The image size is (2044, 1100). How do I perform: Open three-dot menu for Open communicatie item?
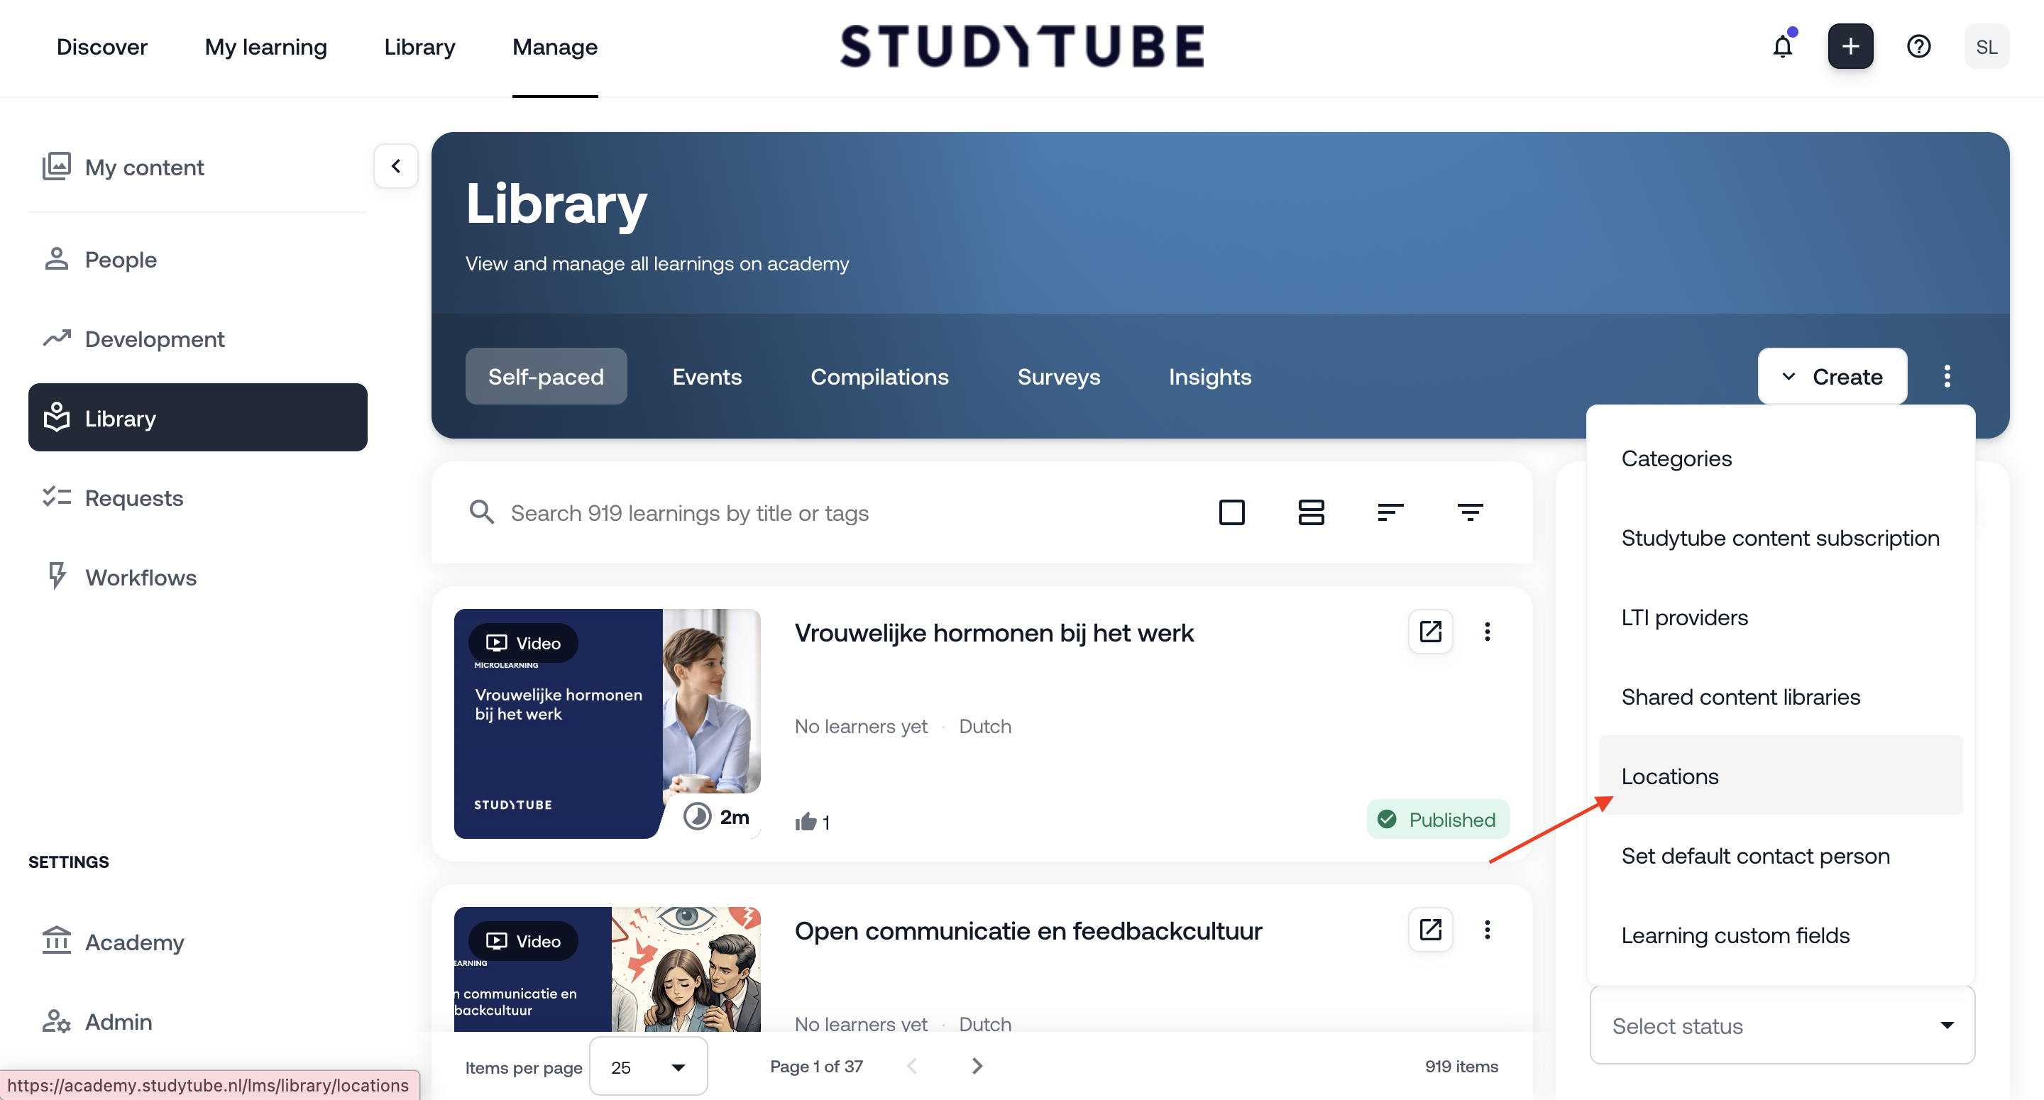pos(1487,930)
